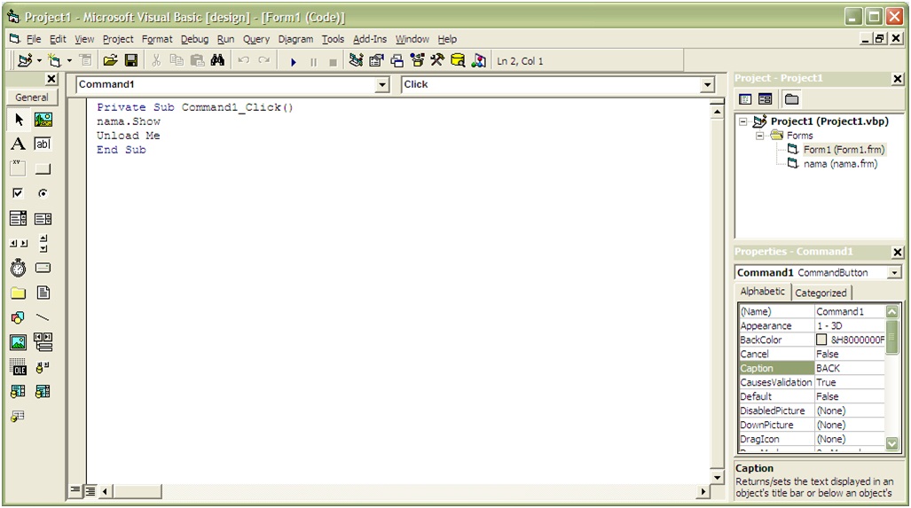The height and width of the screenshot is (508, 911).
Task: Open the Command1 object dropdown
Action: coord(381,85)
